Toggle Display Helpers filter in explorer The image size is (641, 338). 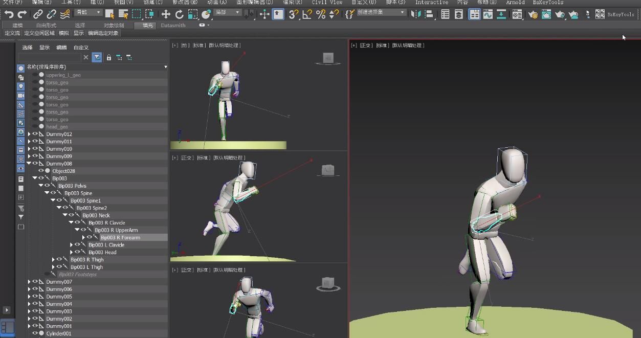(x=21, y=105)
